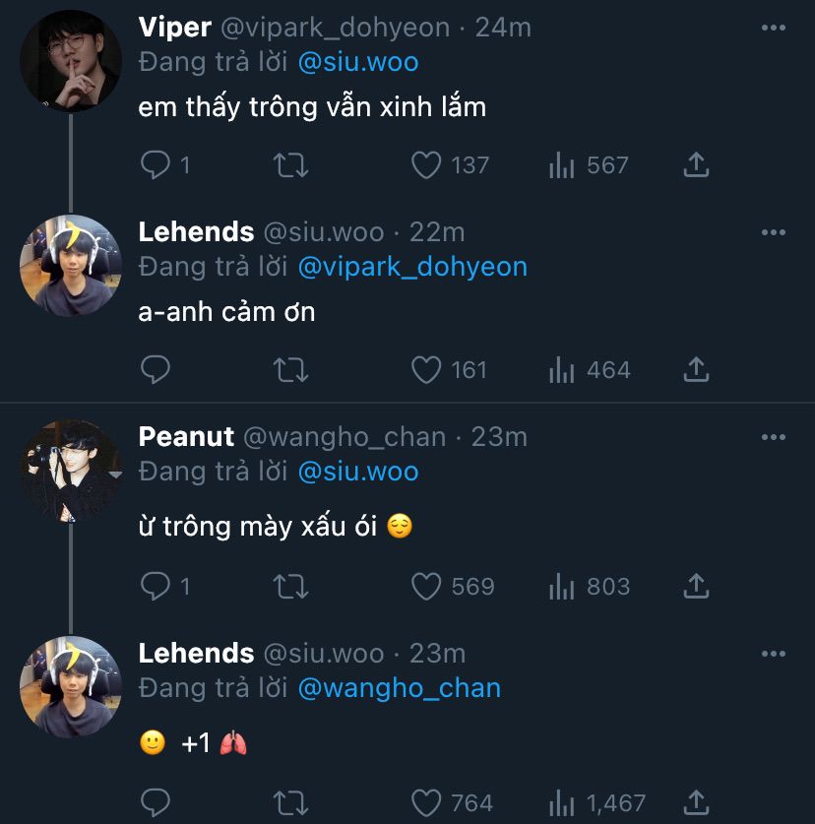Viewport: 815px width, 824px height.
Task: Reply to Viper's tweet
Action: 156,165
